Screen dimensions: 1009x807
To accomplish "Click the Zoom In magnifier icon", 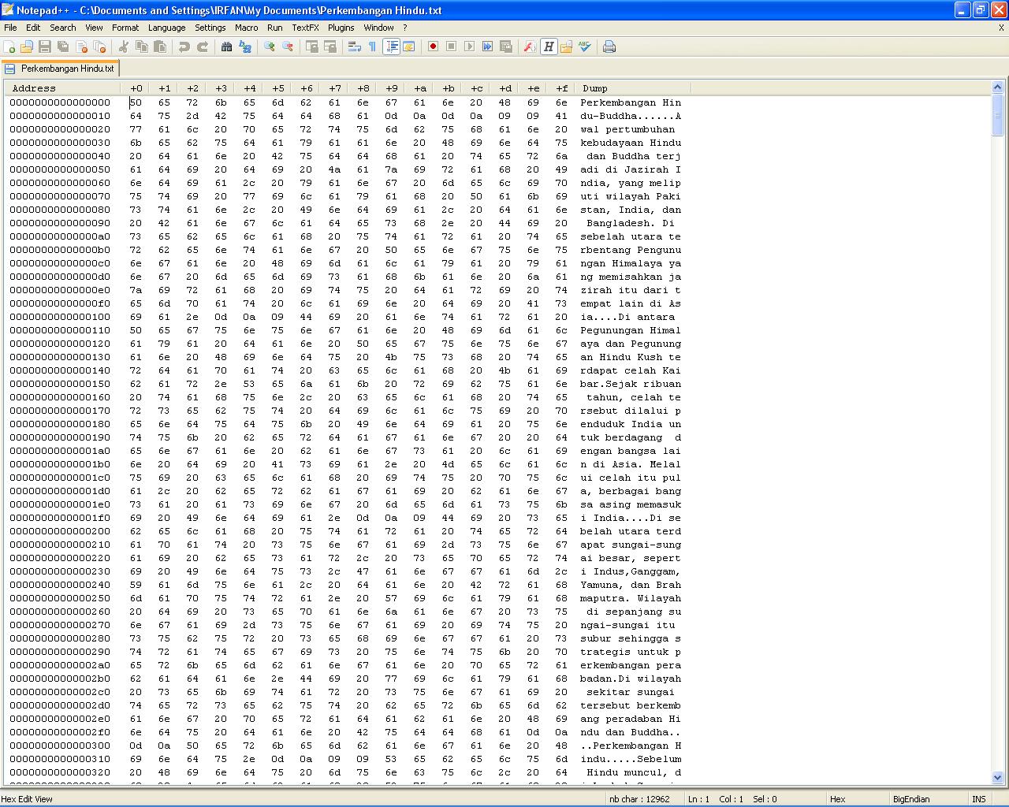I will [270, 47].
